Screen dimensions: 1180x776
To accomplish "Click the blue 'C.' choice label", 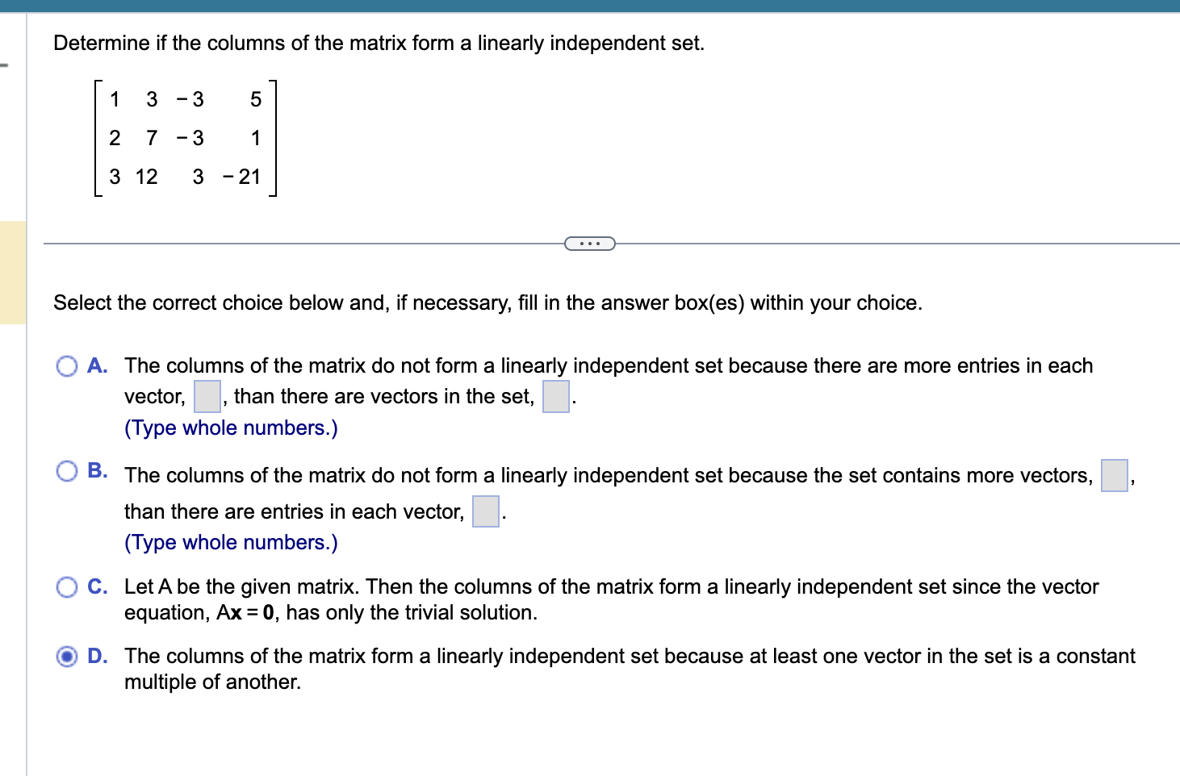I will pyautogui.click(x=98, y=586).
